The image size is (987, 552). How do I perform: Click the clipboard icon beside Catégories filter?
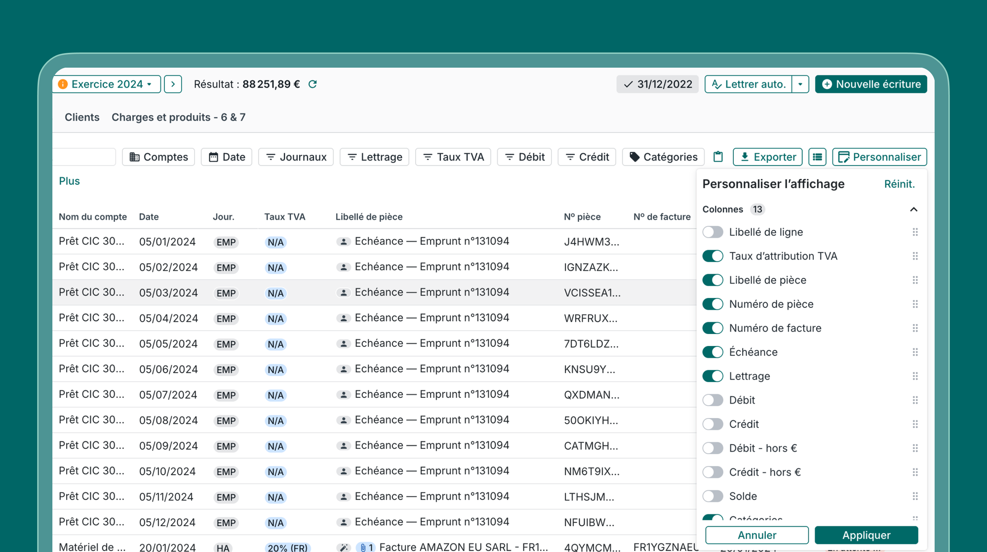[x=718, y=157]
